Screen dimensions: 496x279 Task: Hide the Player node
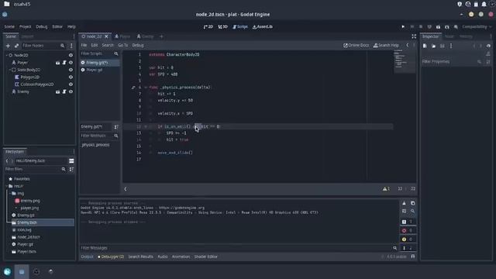click(71, 63)
